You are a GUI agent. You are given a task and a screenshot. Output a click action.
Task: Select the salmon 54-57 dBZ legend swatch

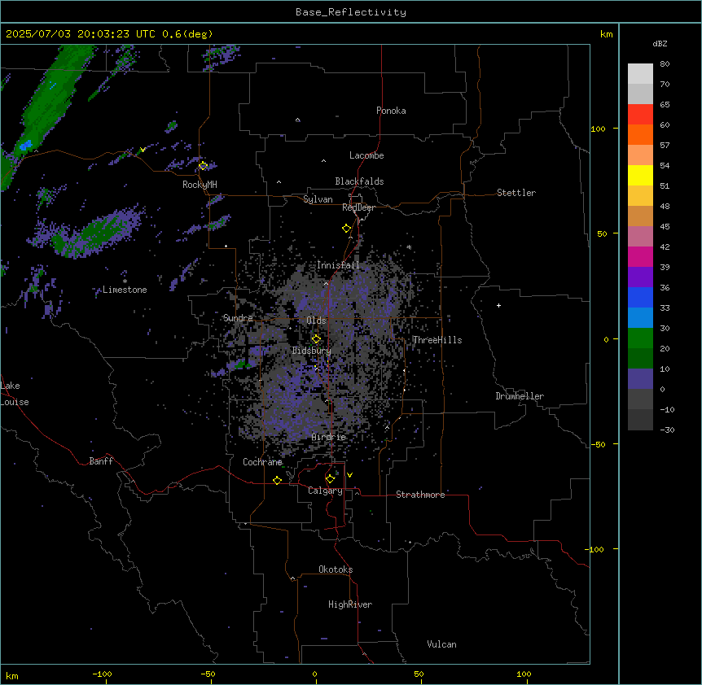tap(640, 155)
